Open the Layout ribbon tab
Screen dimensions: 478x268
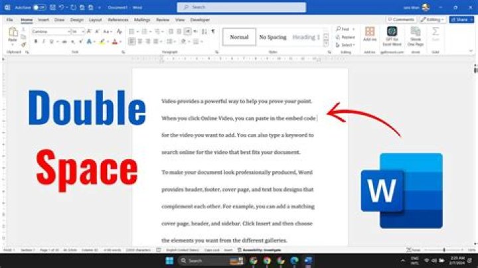coord(95,20)
